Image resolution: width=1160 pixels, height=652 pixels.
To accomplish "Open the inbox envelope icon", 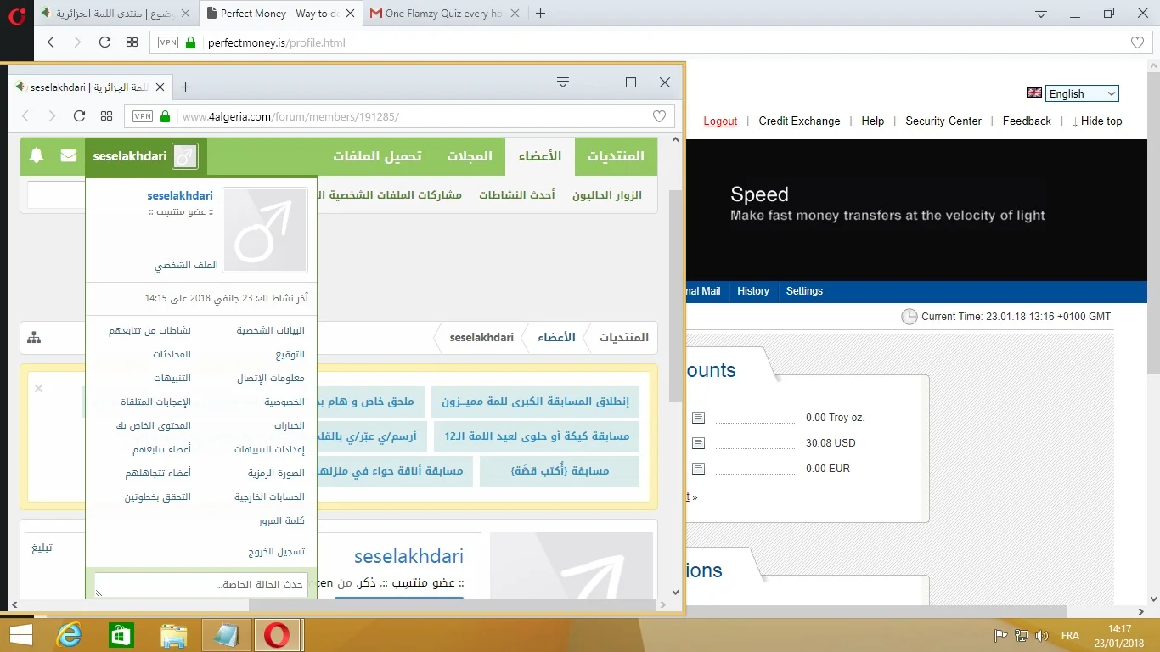I will coord(69,156).
